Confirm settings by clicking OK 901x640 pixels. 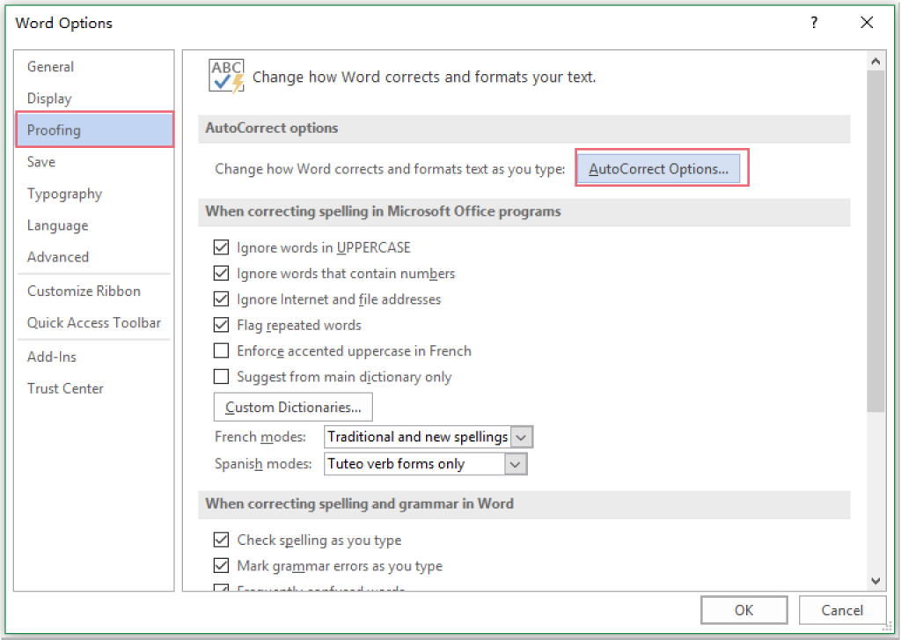tap(744, 609)
